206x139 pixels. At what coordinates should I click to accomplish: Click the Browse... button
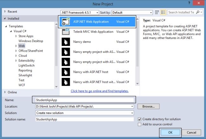pos(148,106)
